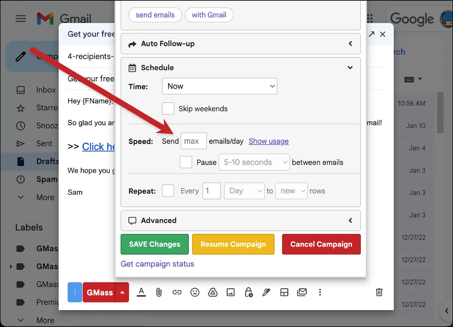The height and width of the screenshot is (327, 453).
Task: Open the GMass settings arrow
Action: pyautogui.click(x=122, y=292)
